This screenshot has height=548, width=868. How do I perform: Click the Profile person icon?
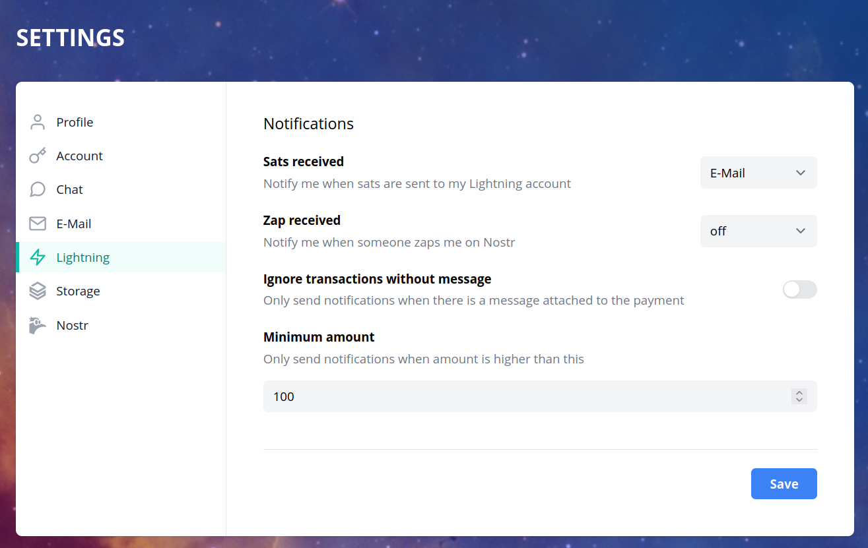(38, 122)
